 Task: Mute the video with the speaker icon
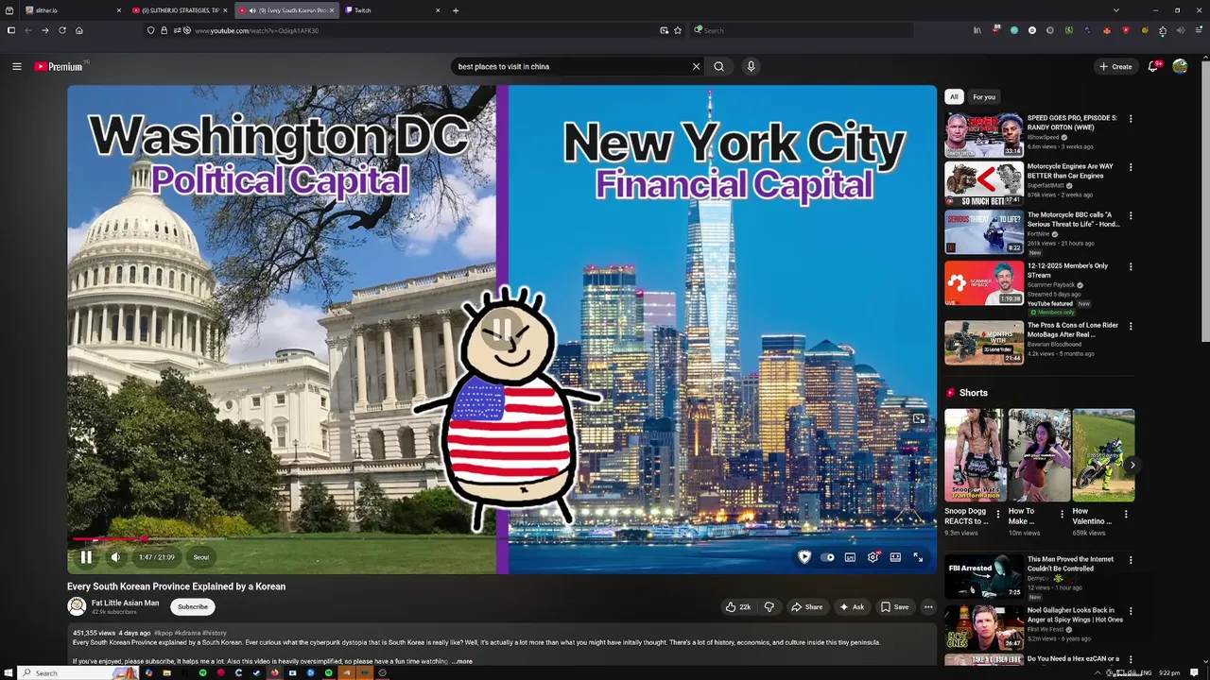tap(115, 557)
